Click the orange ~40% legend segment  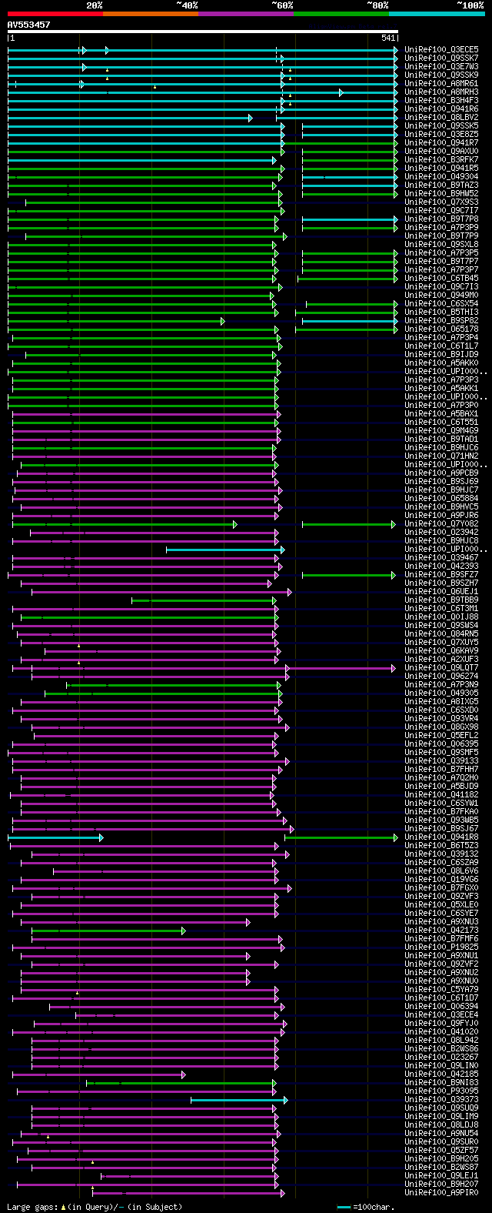[x=150, y=13]
